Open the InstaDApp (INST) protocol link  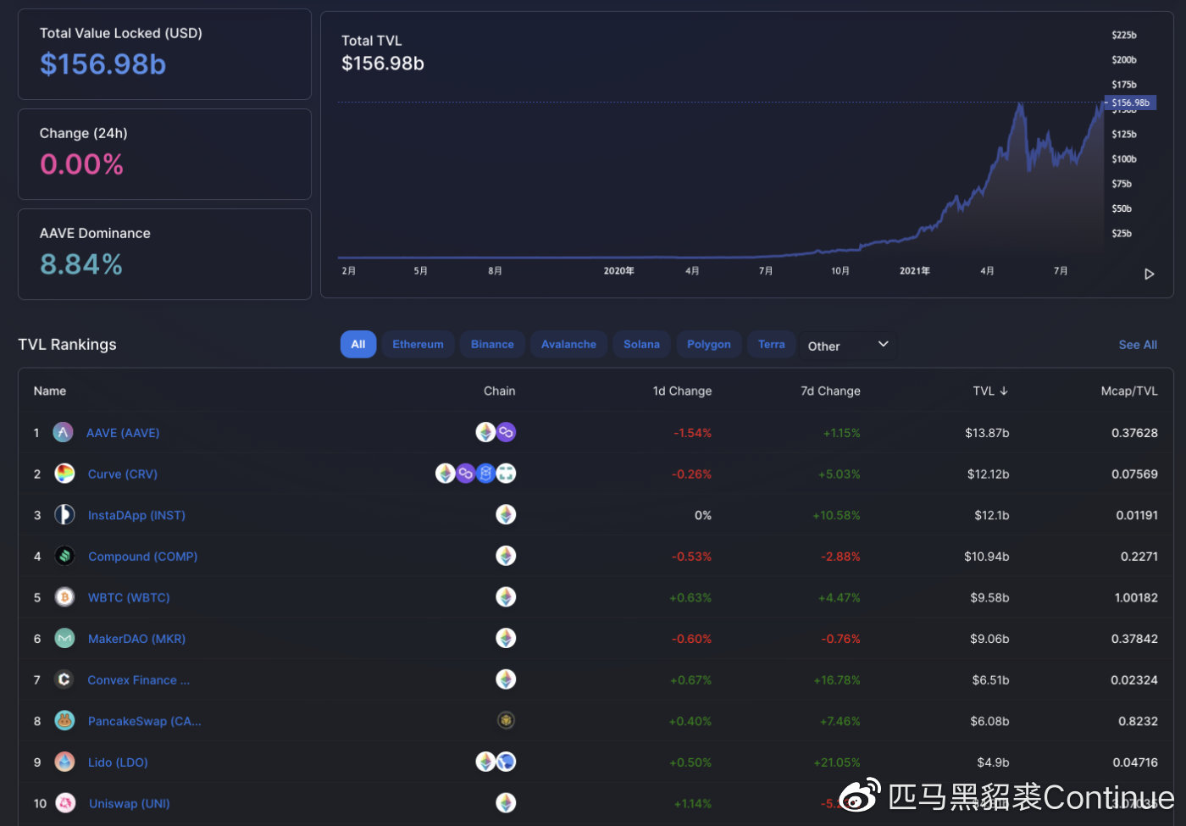point(136,515)
